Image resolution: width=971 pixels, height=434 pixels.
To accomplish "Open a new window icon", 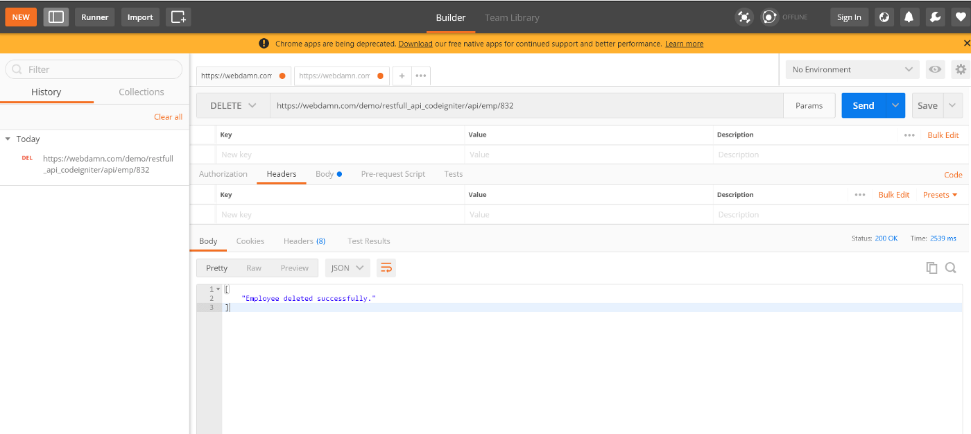I will (178, 17).
